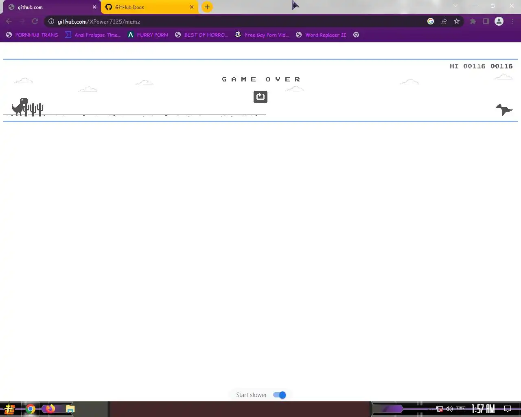The height and width of the screenshot is (417, 521).
Task: Close the GitHub Docs tab
Action: click(192, 7)
